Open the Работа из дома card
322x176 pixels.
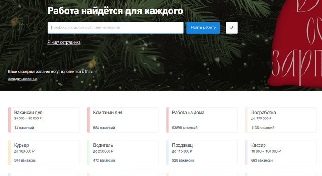coord(202,120)
